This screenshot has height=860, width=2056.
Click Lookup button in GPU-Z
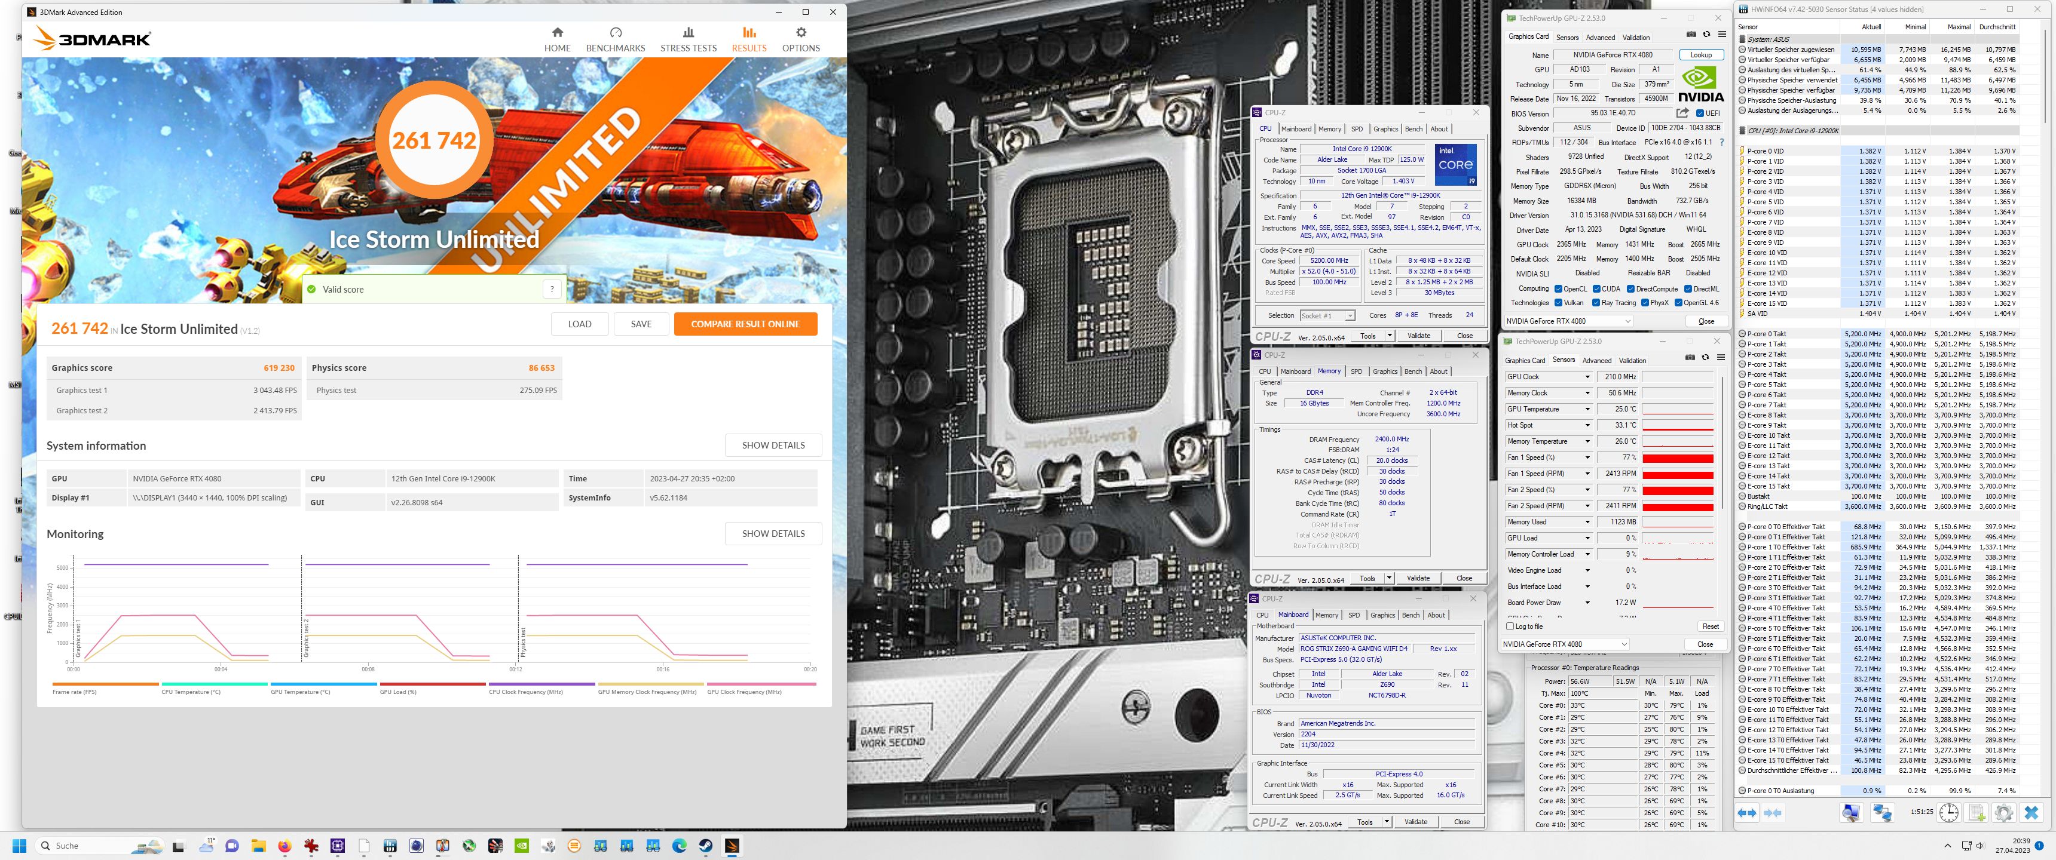pyautogui.click(x=1701, y=55)
